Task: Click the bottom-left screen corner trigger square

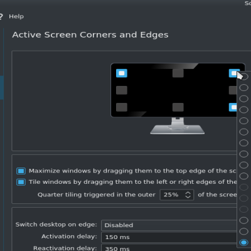Action: pos(122,107)
